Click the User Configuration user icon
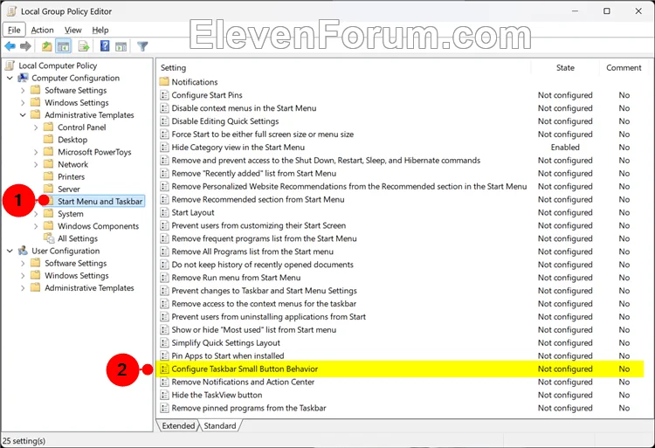This screenshot has width=655, height=448. coord(23,251)
